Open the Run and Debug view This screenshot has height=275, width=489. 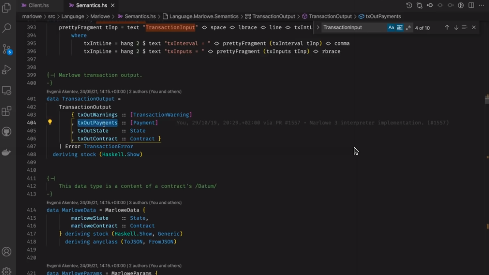(x=7, y=69)
